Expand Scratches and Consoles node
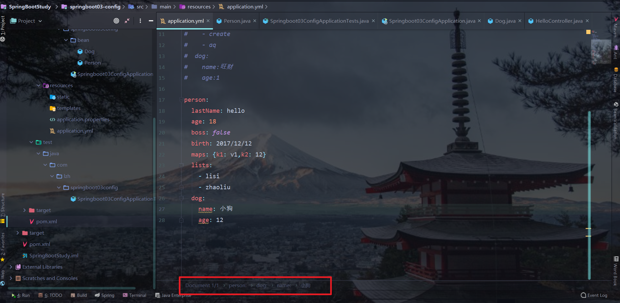The height and width of the screenshot is (303, 620). [x=11, y=278]
